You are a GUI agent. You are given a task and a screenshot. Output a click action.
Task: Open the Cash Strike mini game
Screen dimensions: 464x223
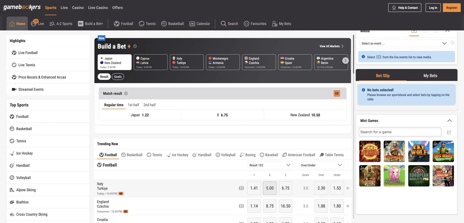tap(370, 151)
